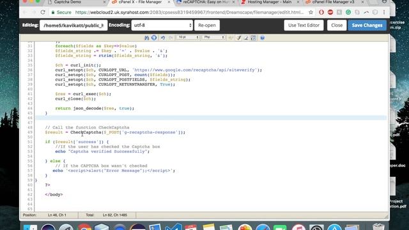Screen dimensions: 409x230
Task: Open the font size 10 pt dropdown
Action: (188, 38)
